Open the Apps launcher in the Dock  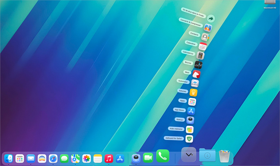pyautogui.click(x=19, y=158)
